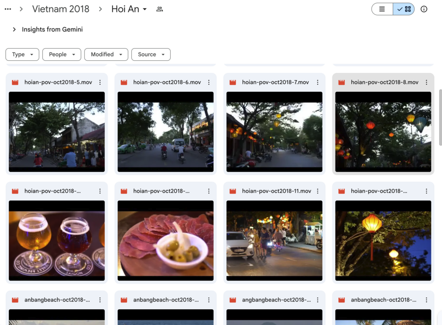This screenshot has height=325, width=442.
Task: Select the glowing orange lantern thumbnail
Action: tap(383, 241)
